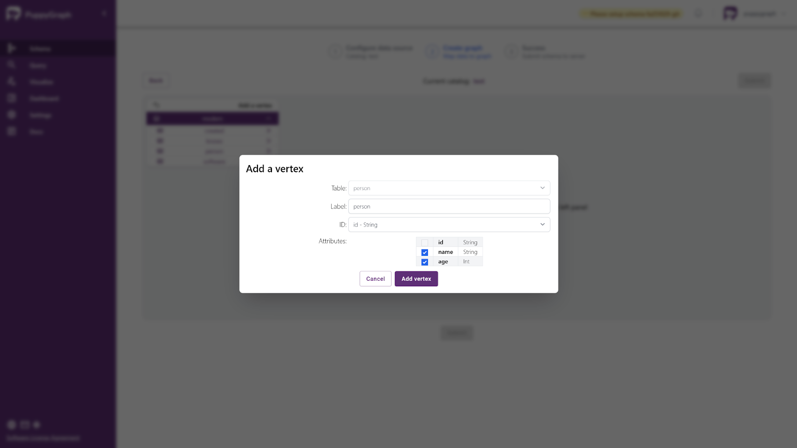The image size is (797, 448).
Task: Open the Query magnifier icon in sidebar
Action: pos(12,65)
